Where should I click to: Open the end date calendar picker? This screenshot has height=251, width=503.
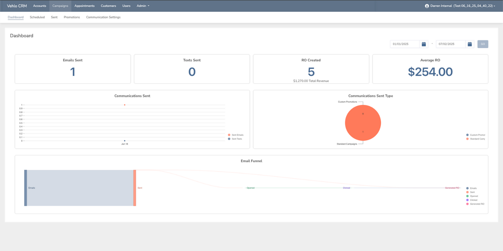469,44
